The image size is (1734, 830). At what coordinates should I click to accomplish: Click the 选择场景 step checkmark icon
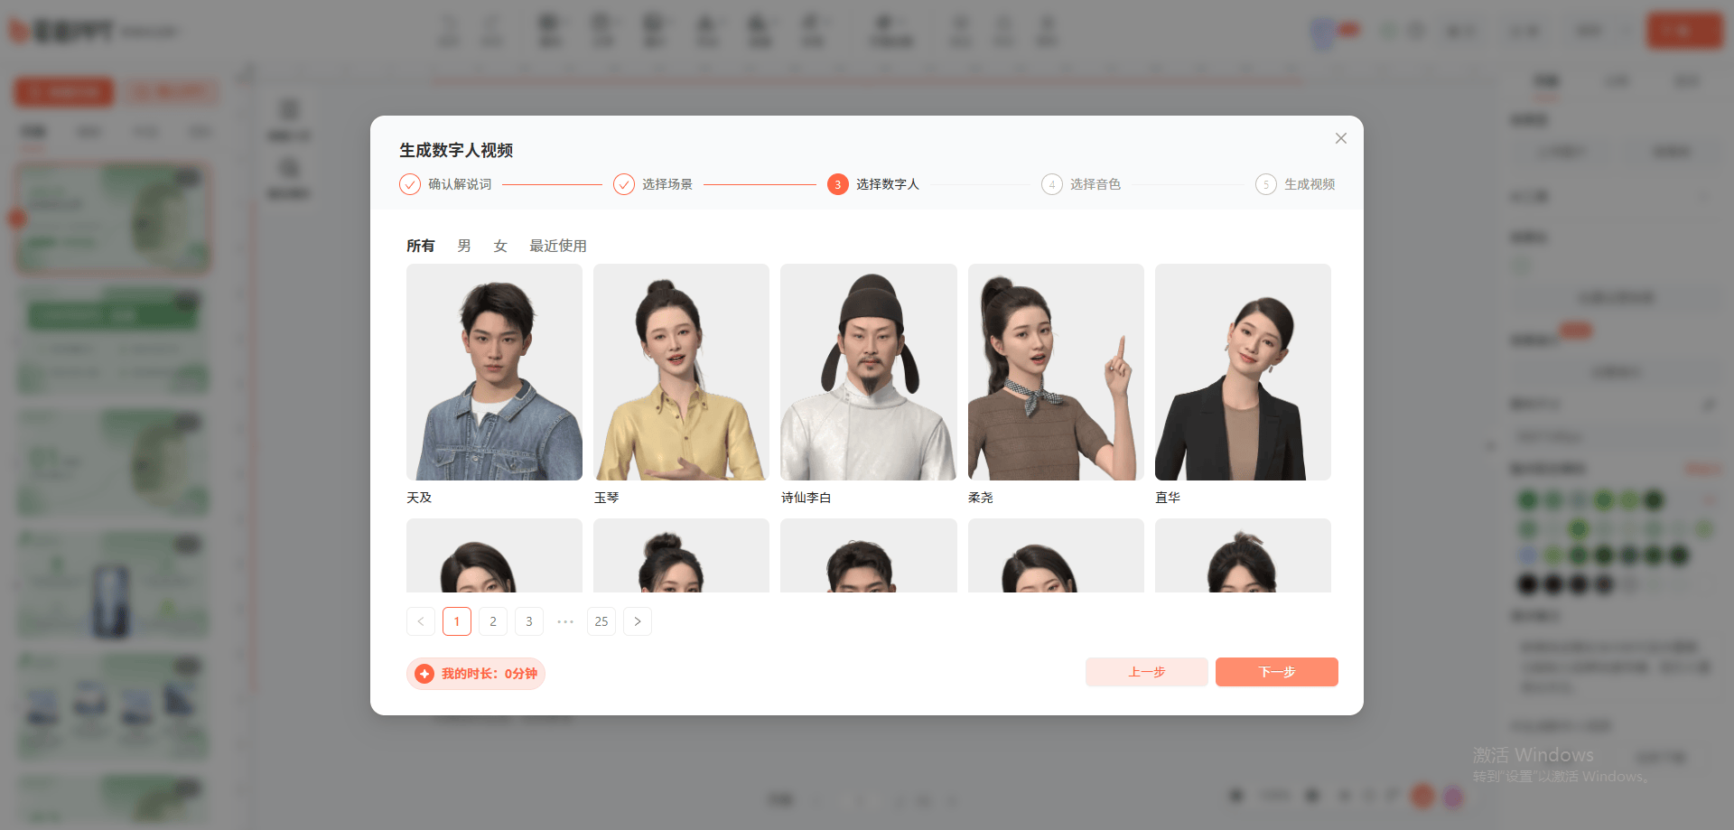point(624,184)
